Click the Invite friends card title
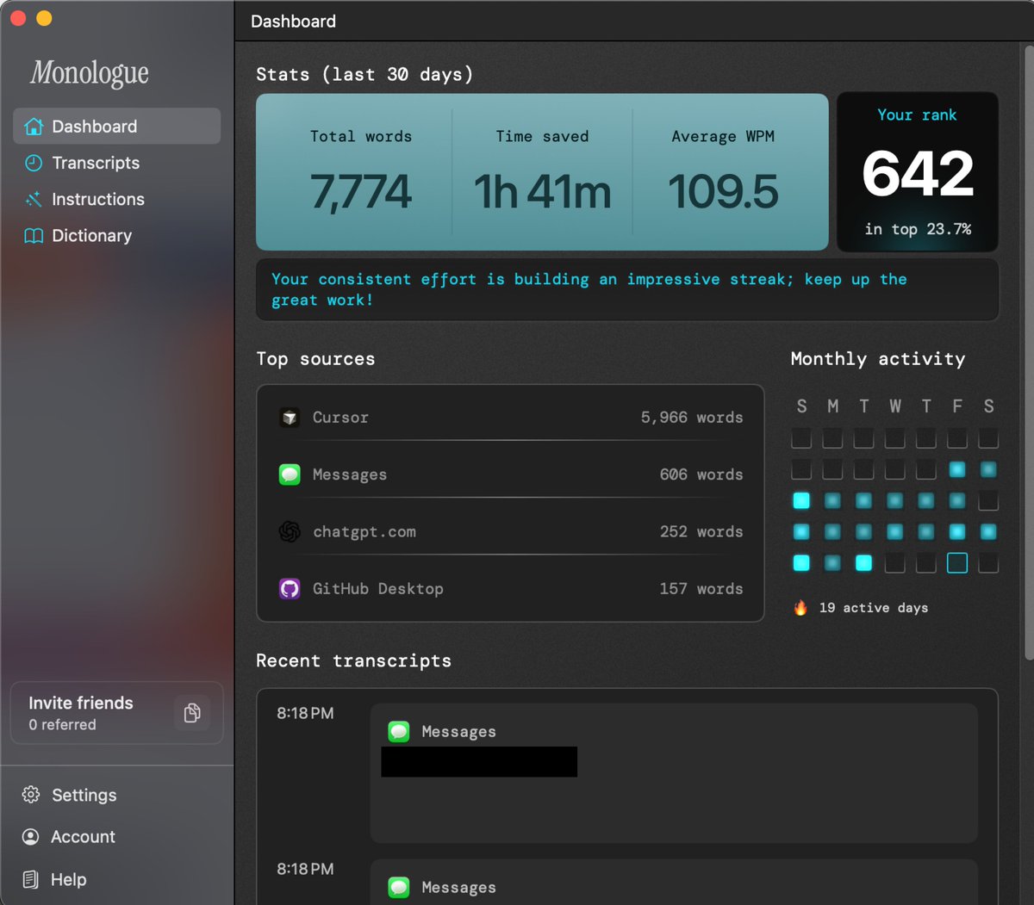The image size is (1034, 905). [x=81, y=703]
